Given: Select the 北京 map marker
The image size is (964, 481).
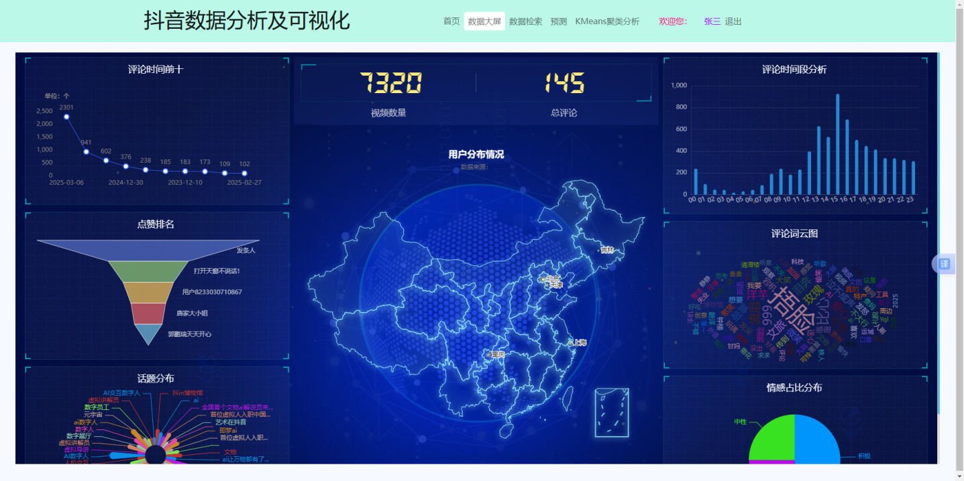Looking at the screenshot, I should click(x=542, y=279).
